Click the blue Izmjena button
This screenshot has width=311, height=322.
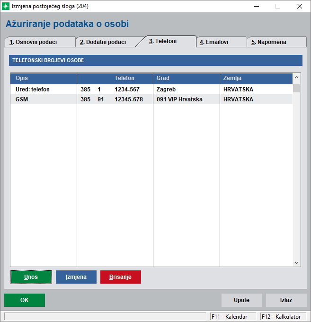tap(76, 277)
